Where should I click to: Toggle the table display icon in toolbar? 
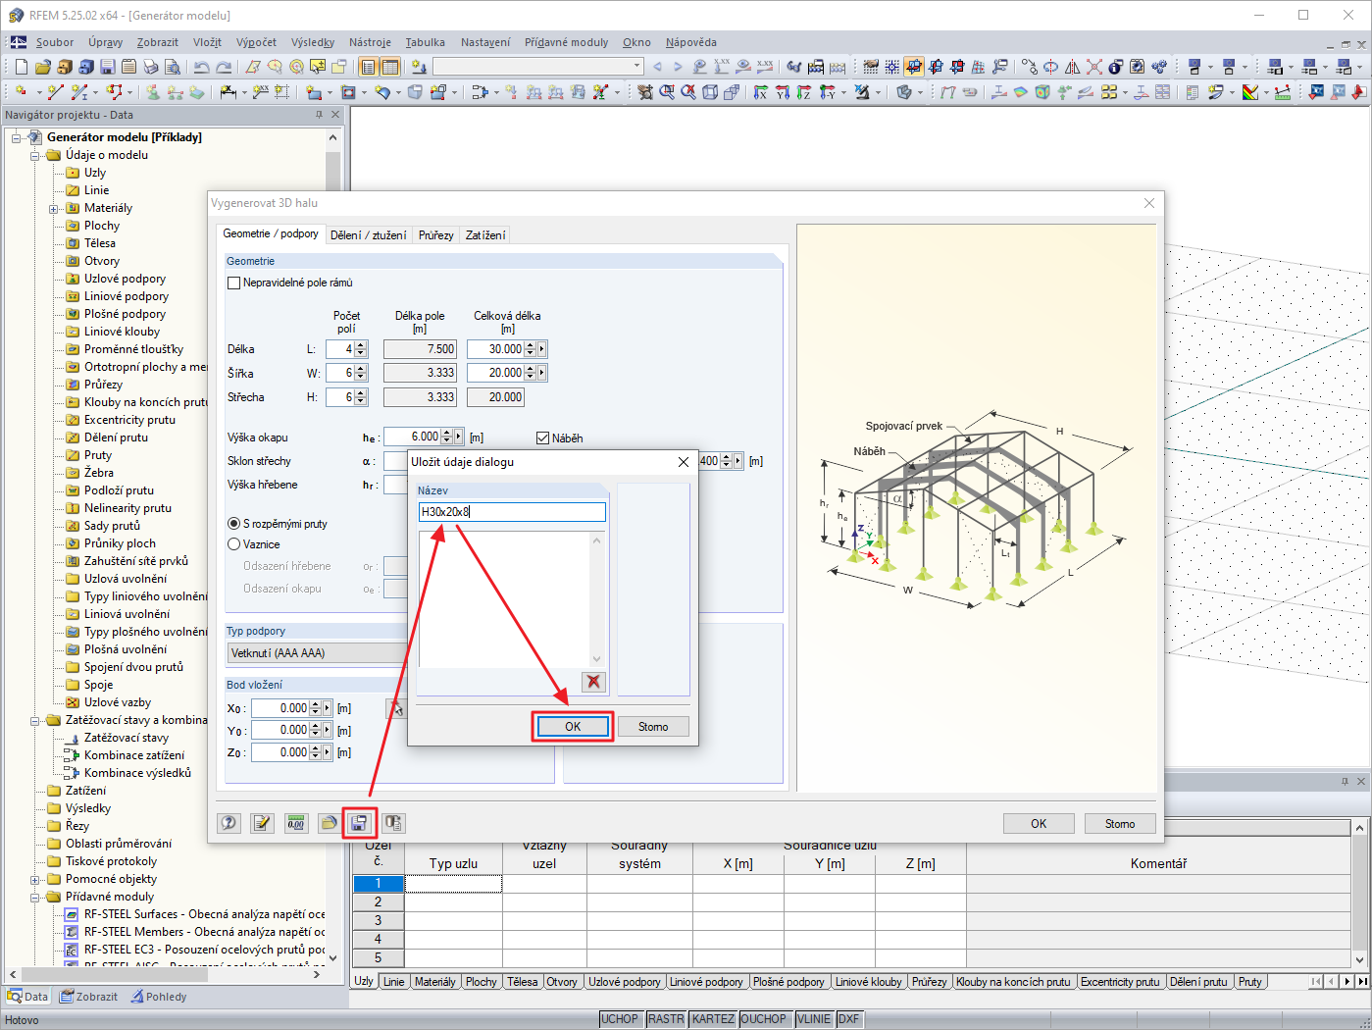390,67
